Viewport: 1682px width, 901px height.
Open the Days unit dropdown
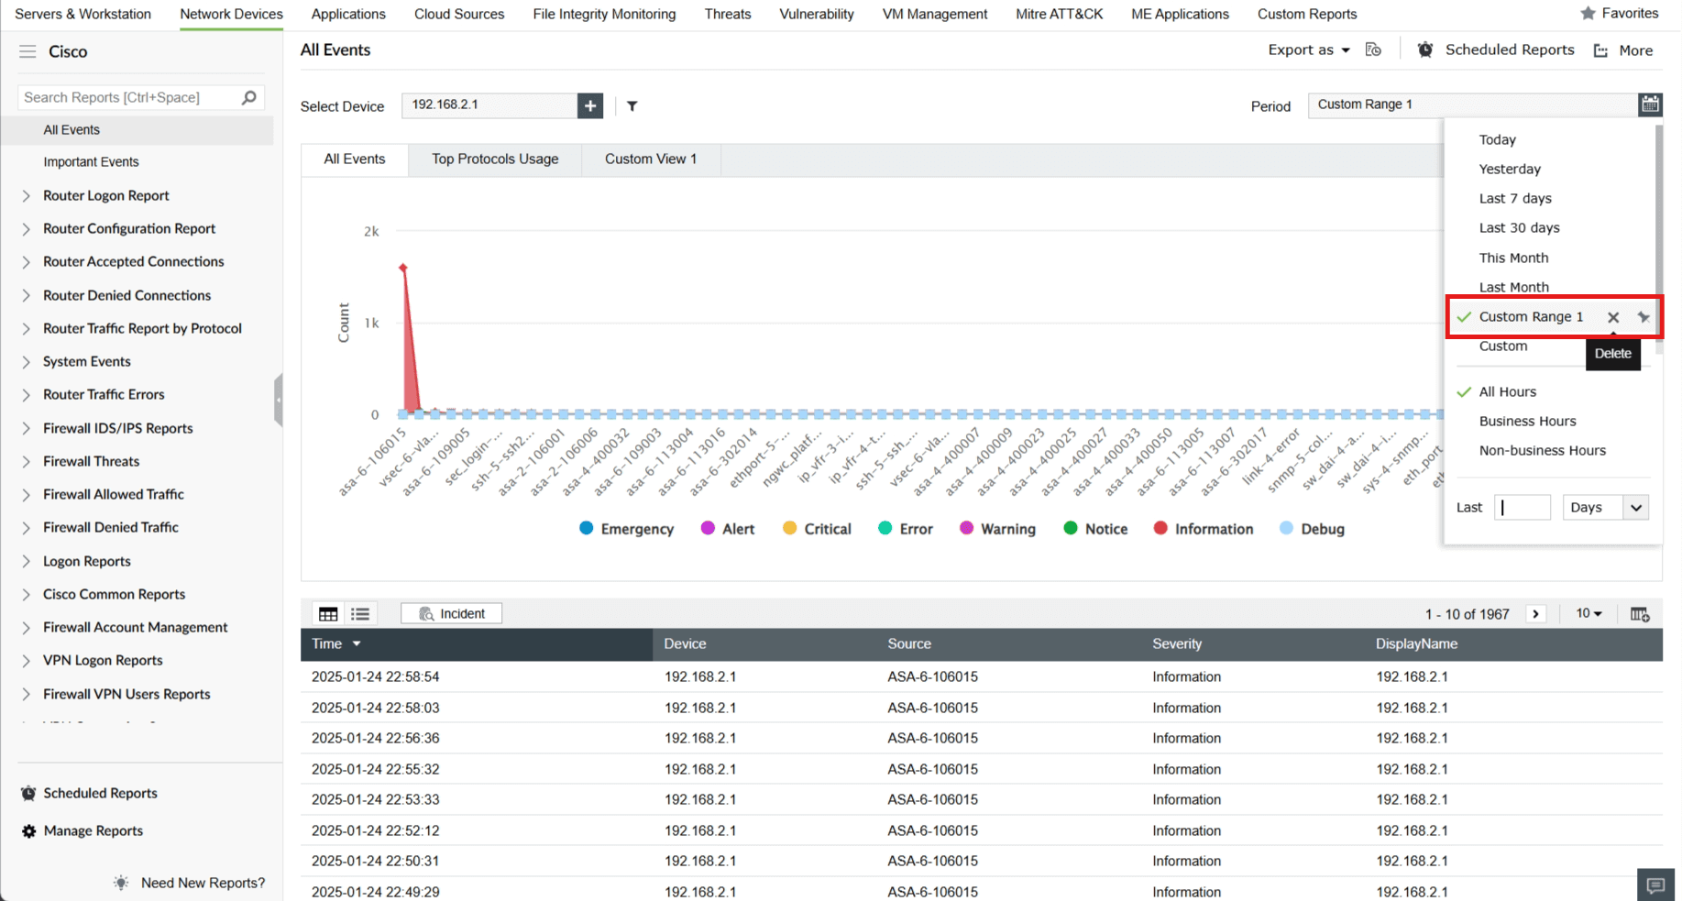pos(1605,507)
